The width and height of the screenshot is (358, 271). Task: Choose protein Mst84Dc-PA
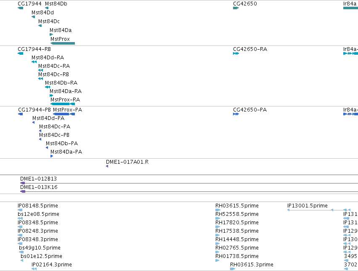click(x=55, y=127)
